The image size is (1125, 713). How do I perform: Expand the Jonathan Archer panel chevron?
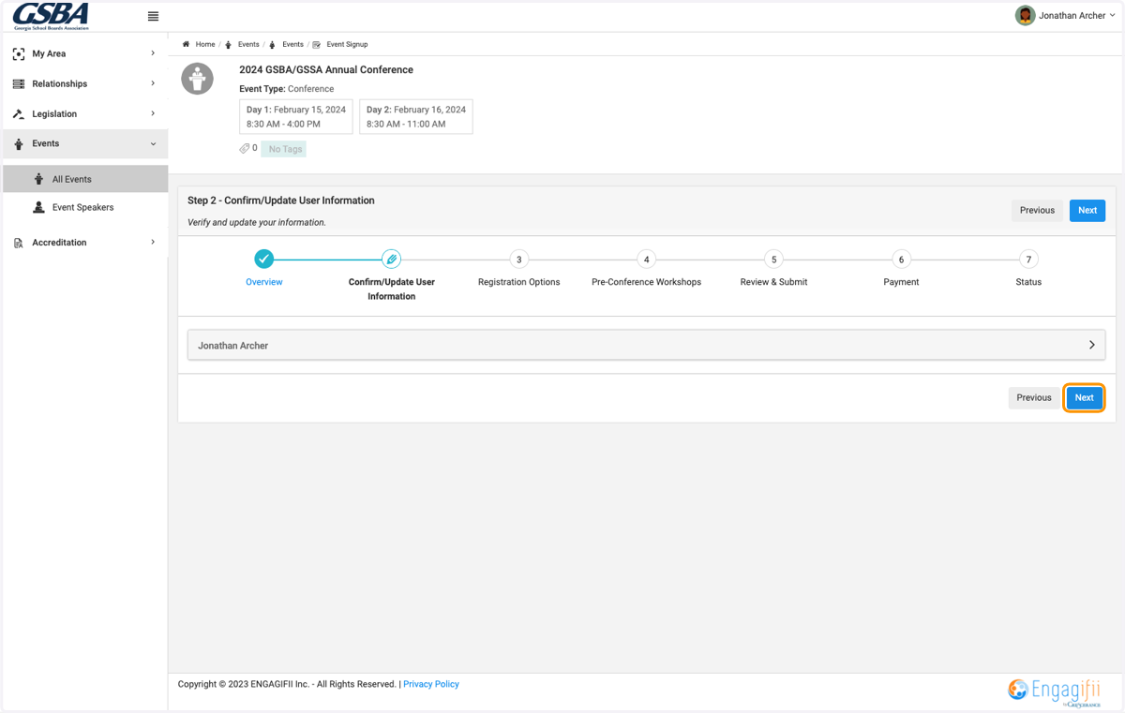[1092, 345]
